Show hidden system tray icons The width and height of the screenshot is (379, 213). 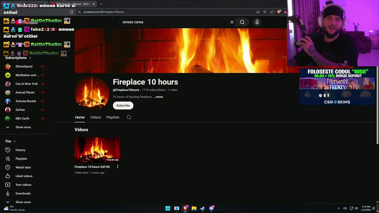click(x=339, y=208)
